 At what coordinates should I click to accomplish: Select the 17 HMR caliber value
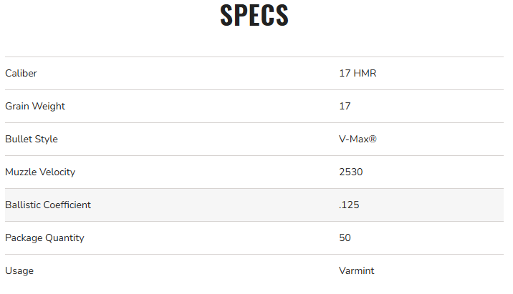tap(358, 73)
